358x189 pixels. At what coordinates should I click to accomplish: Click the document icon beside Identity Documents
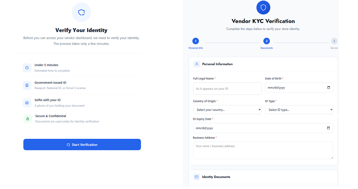(x=196, y=177)
